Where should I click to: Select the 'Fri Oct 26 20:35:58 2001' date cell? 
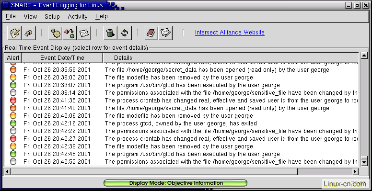(57, 70)
